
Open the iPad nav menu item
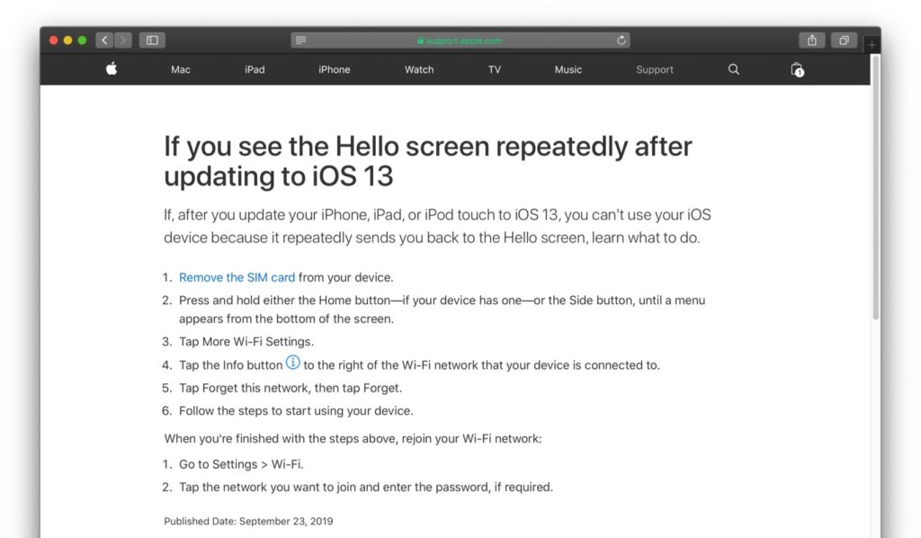point(255,69)
